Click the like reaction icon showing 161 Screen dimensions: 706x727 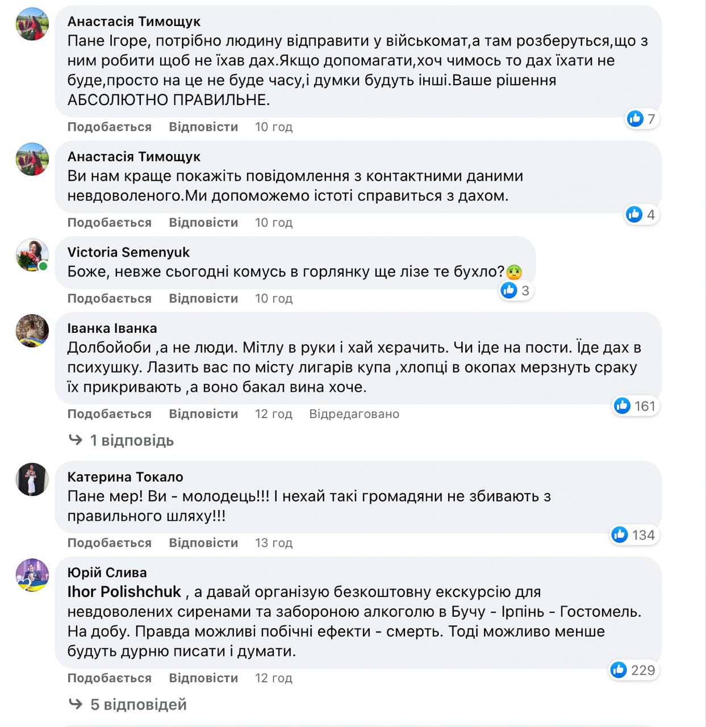[x=623, y=406]
